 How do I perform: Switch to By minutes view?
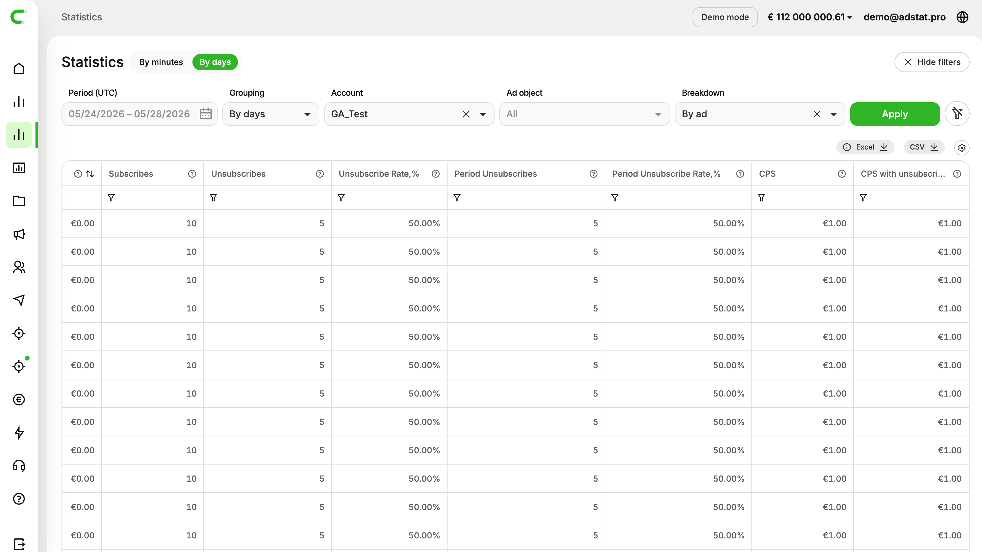pyautogui.click(x=161, y=62)
